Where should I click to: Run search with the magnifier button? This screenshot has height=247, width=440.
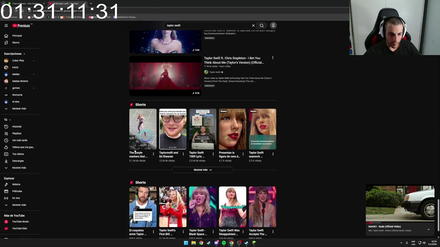[x=262, y=25]
